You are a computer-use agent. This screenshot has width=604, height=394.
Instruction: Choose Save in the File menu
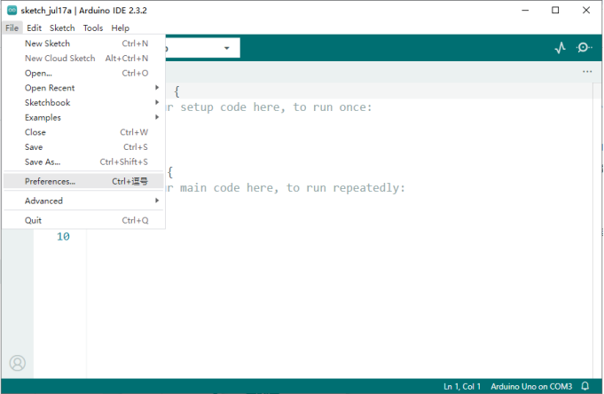(x=83, y=147)
